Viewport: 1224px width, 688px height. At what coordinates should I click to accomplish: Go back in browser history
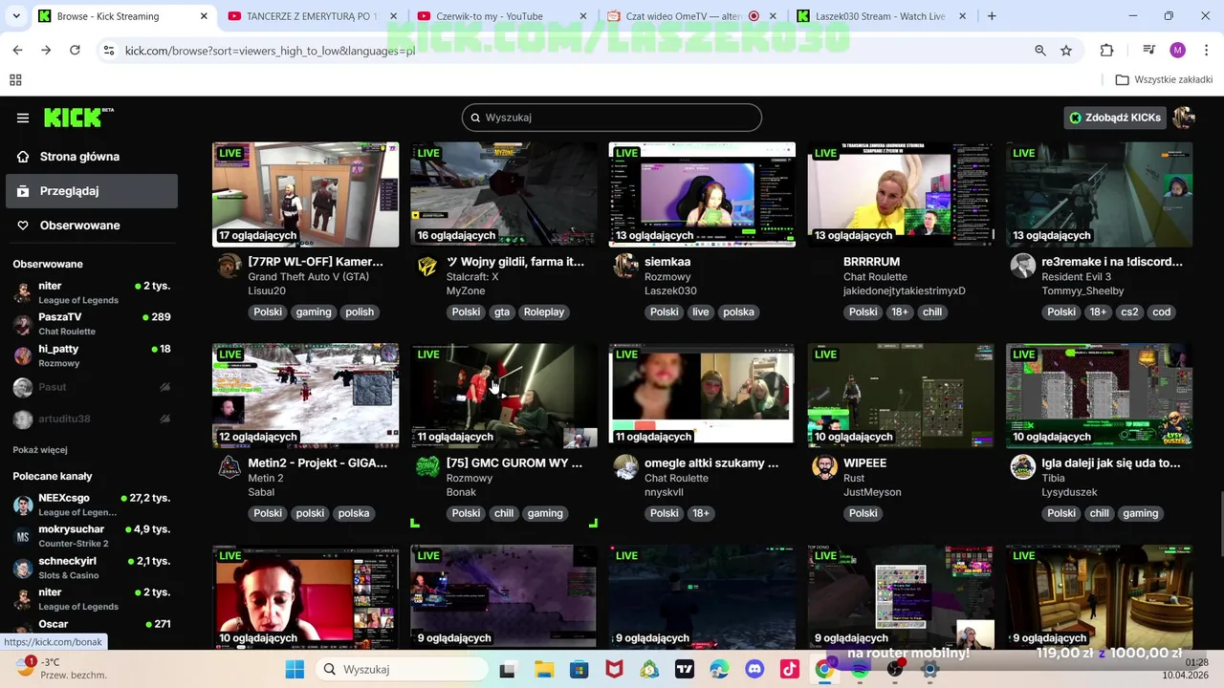[17, 50]
